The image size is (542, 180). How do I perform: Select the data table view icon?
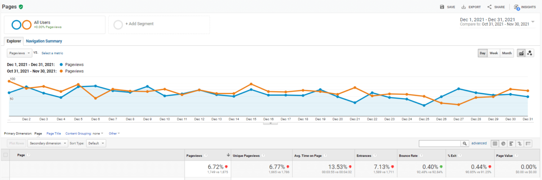pyautogui.click(x=495, y=144)
